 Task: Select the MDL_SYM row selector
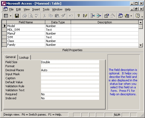pos(4,30)
